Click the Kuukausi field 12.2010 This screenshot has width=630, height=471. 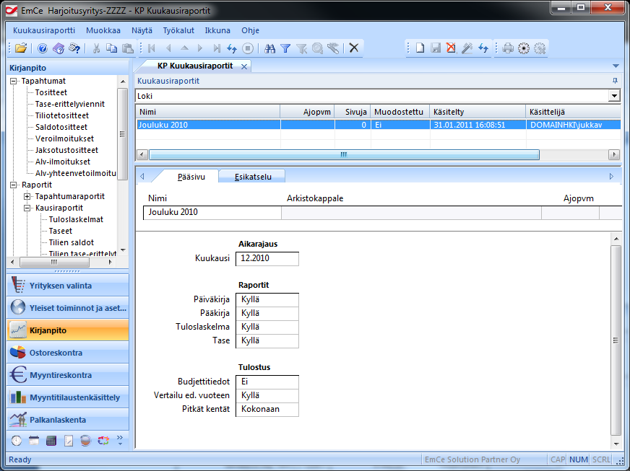click(x=267, y=258)
